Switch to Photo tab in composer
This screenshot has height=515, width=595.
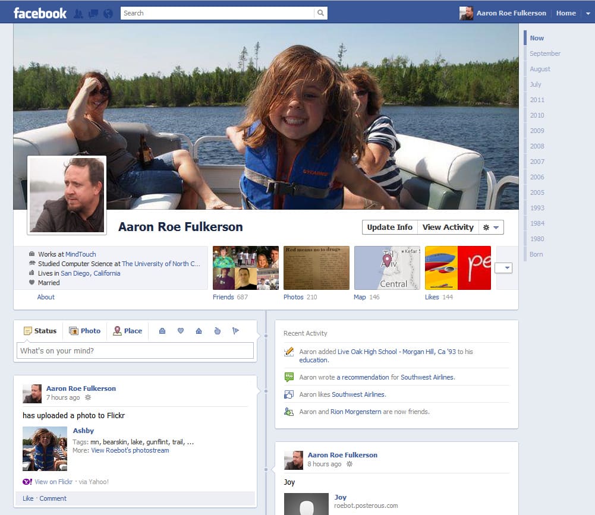(84, 331)
